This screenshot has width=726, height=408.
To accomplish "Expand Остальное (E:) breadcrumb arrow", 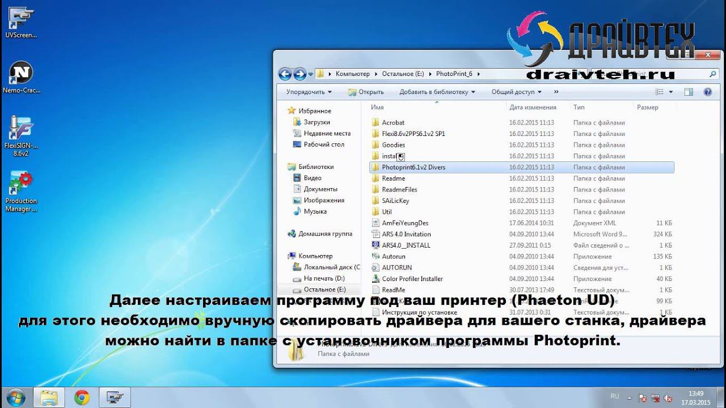I will [x=430, y=74].
